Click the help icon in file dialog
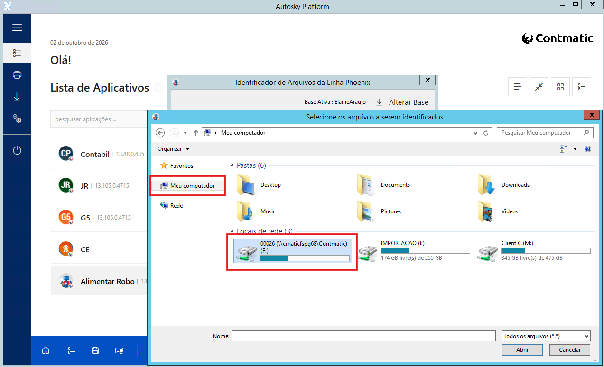 [588, 149]
